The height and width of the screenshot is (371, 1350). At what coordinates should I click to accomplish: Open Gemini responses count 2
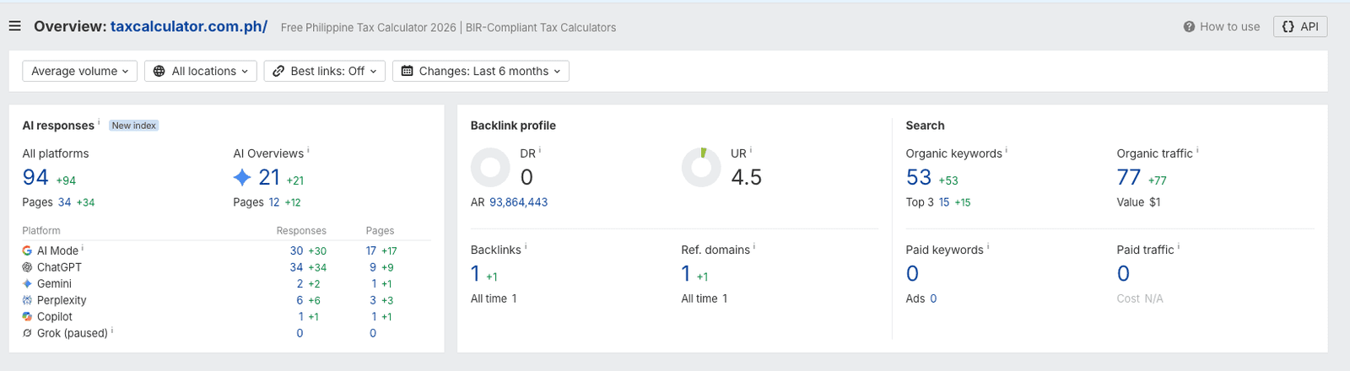[x=300, y=284]
